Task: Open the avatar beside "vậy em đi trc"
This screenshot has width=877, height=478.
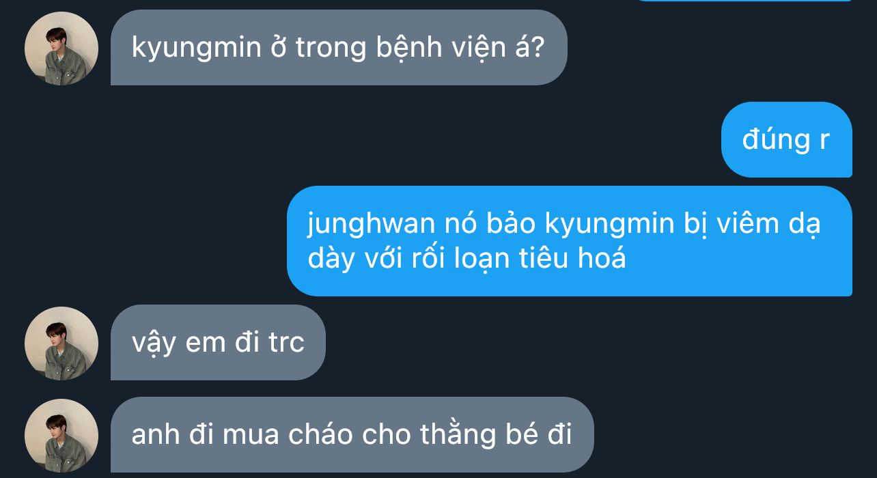Action: click(x=61, y=343)
